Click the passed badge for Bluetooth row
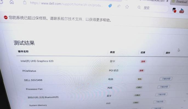 (x=137, y=95)
